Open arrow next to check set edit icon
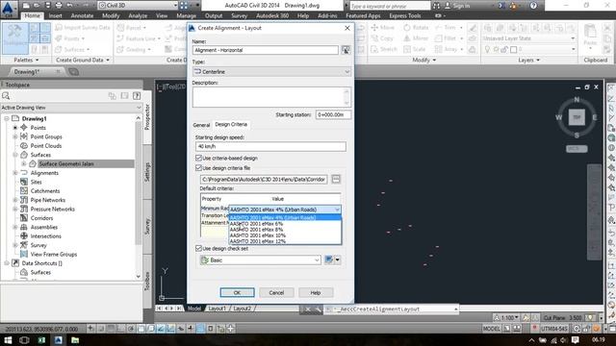 338,259
